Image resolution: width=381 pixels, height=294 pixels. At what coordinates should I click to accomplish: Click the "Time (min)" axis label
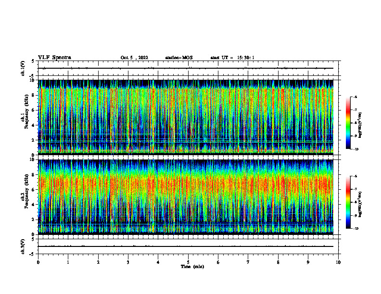[x=192, y=267]
